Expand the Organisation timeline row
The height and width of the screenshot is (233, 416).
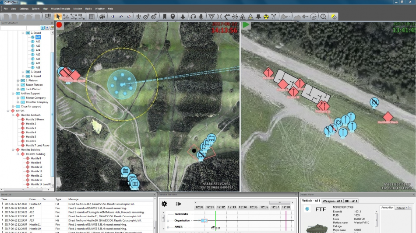168,220
